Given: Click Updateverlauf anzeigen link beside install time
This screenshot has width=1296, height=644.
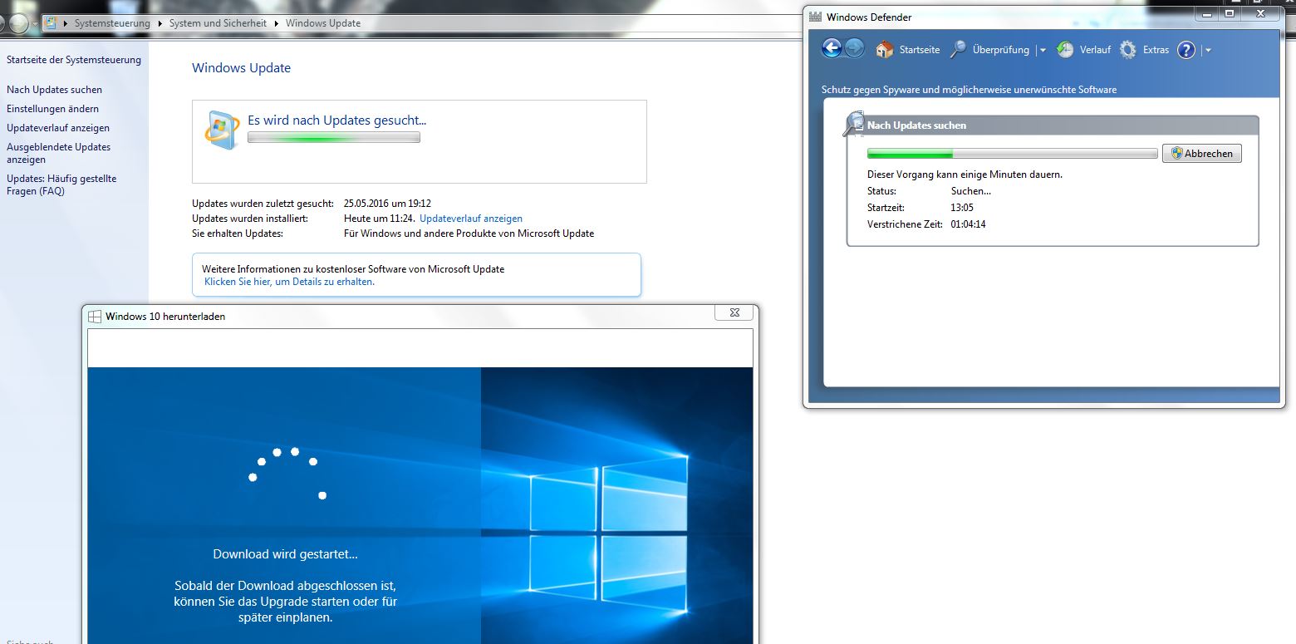Looking at the screenshot, I should coord(471,219).
